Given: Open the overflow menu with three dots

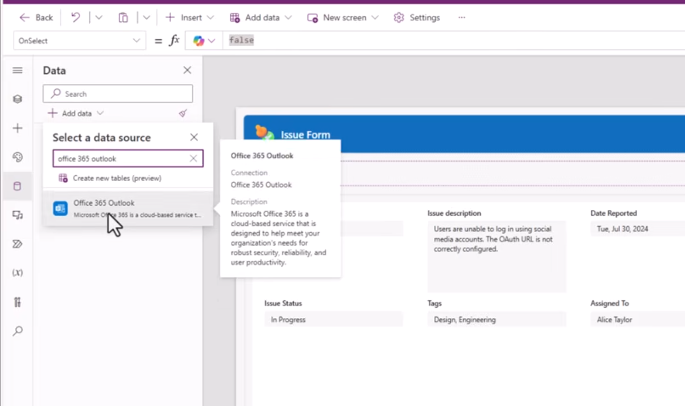Looking at the screenshot, I should pyautogui.click(x=461, y=18).
